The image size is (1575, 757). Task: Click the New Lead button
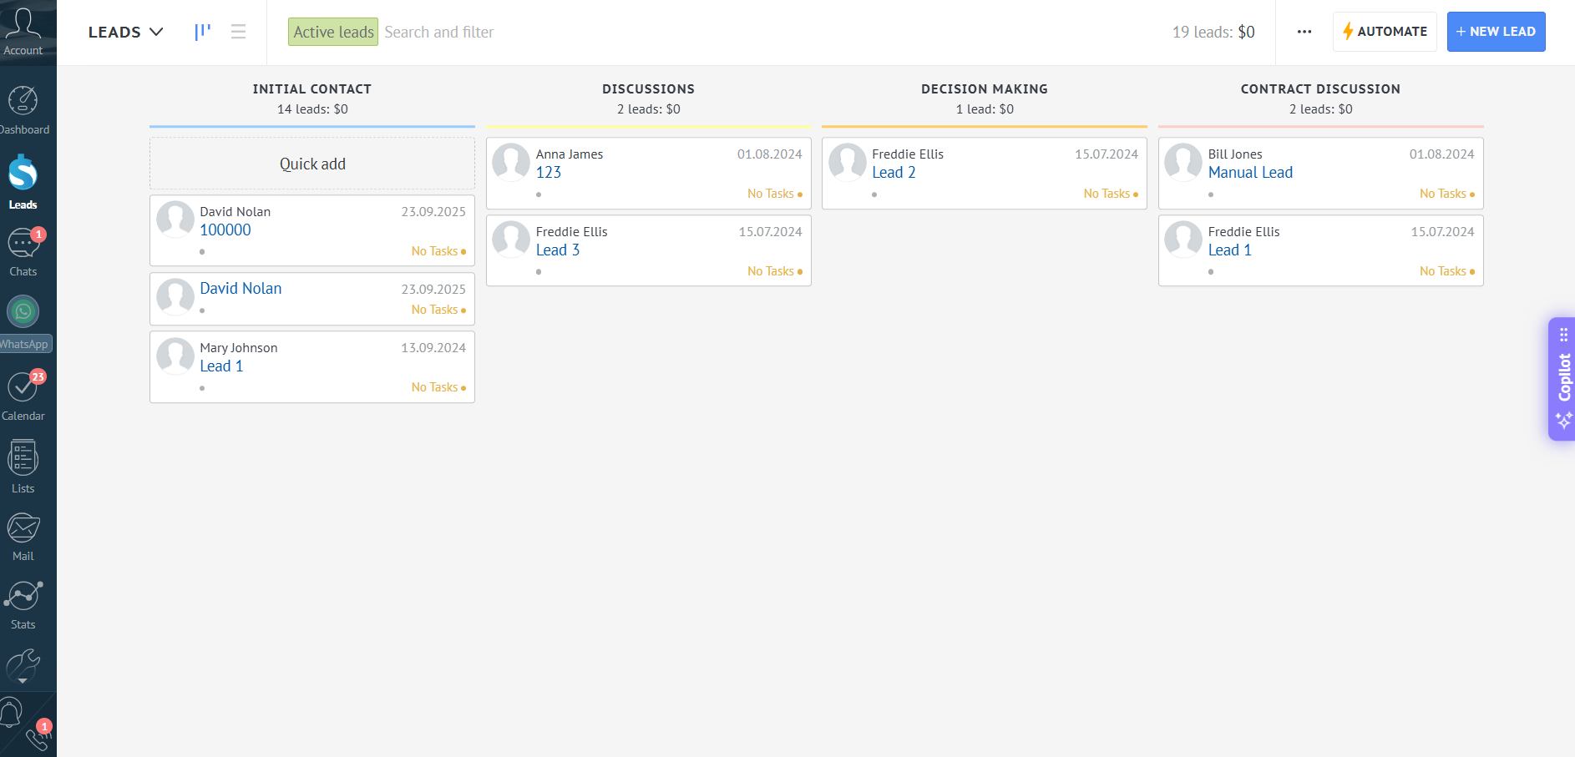tap(1496, 32)
